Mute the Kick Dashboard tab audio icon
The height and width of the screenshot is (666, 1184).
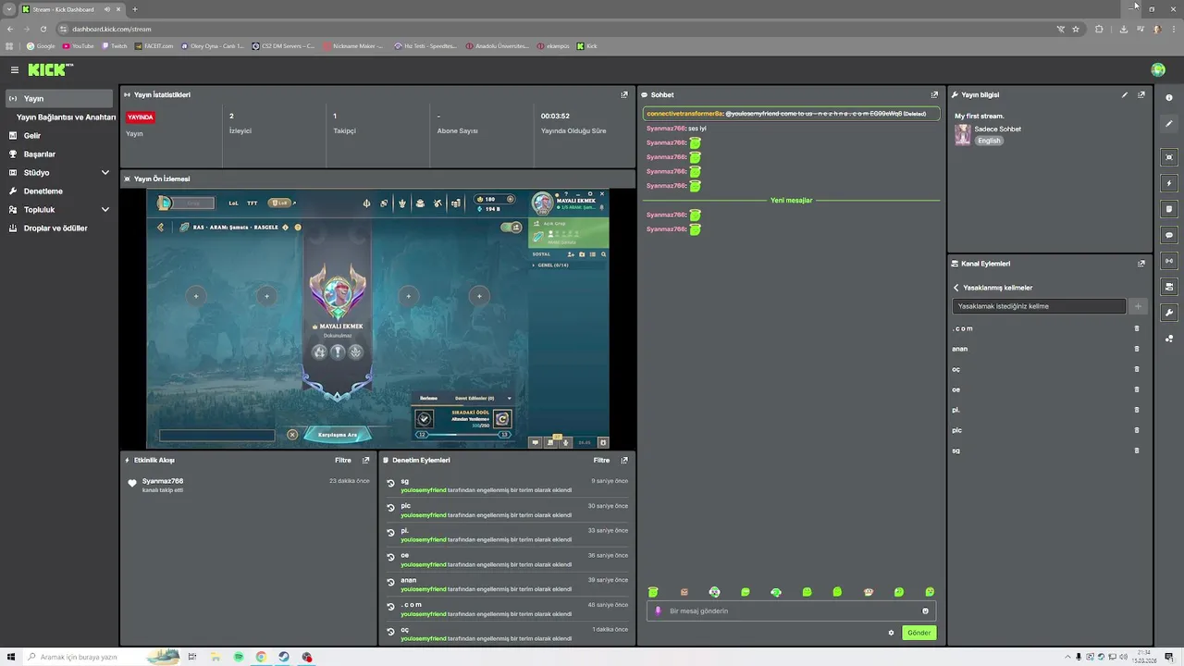point(107,9)
